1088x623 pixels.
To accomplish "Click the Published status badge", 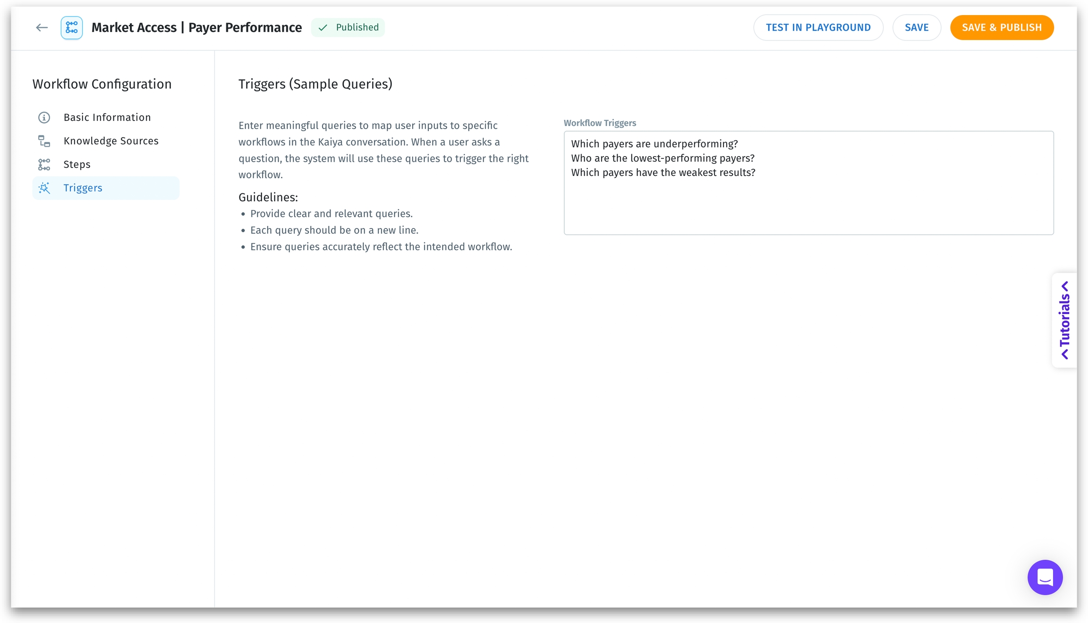I will click(x=348, y=28).
